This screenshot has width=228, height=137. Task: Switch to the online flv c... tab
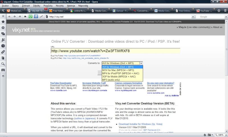[80, 11]
